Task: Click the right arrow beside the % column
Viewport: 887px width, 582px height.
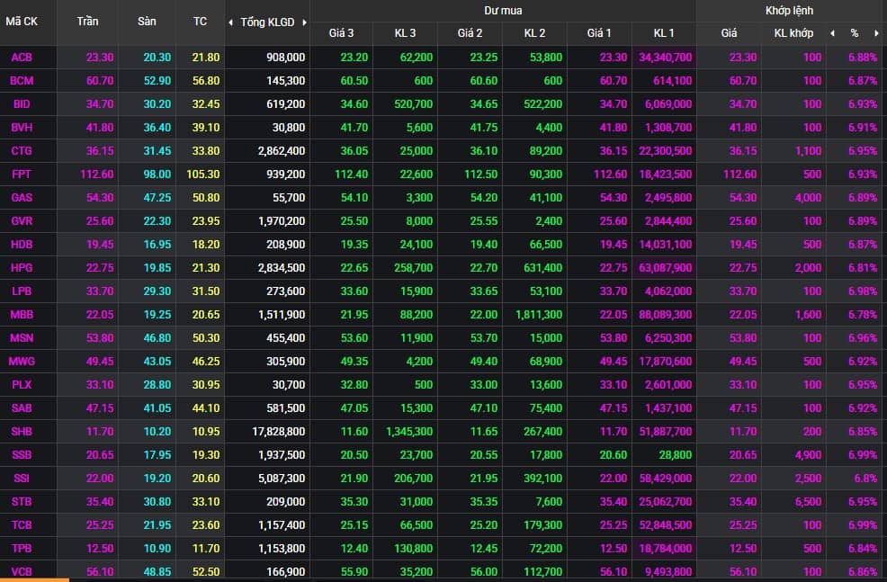Action: [x=876, y=33]
